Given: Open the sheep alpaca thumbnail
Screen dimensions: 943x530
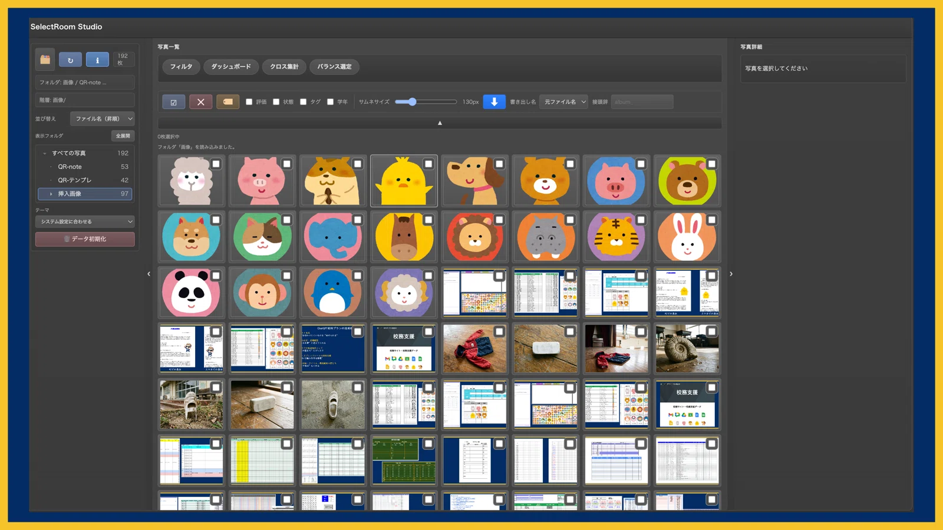Looking at the screenshot, I should pyautogui.click(x=191, y=181).
